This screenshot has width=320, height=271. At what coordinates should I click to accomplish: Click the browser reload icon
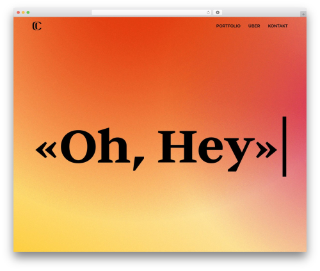[x=209, y=13]
